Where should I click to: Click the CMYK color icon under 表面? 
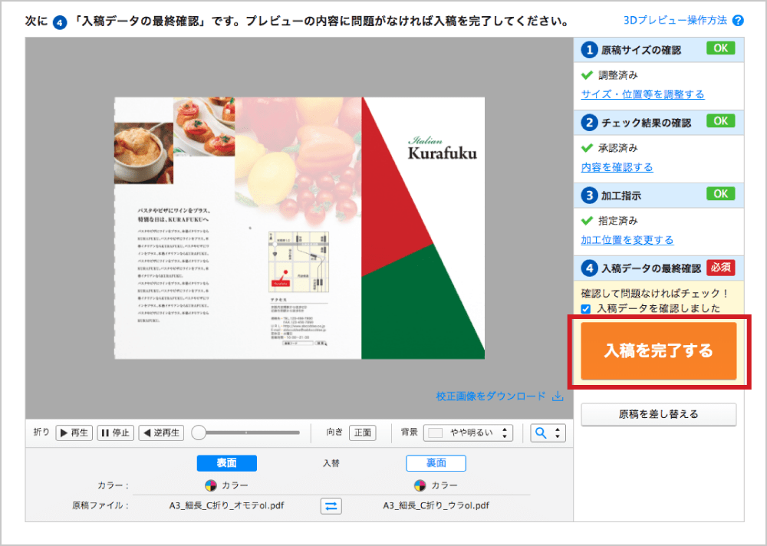pyautogui.click(x=211, y=485)
